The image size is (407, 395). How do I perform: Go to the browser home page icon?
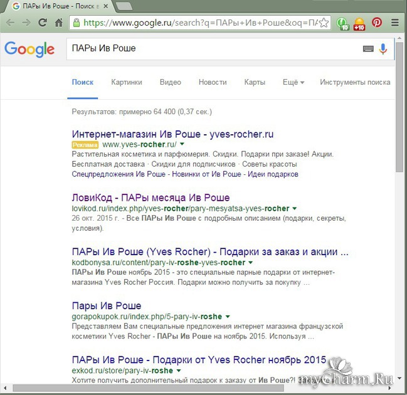tap(59, 23)
